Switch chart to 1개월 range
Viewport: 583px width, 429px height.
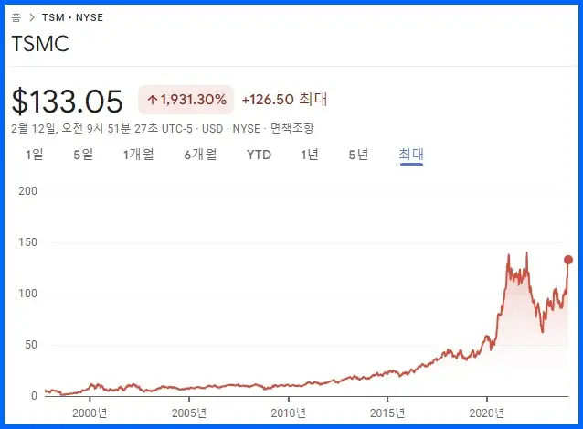pos(138,154)
